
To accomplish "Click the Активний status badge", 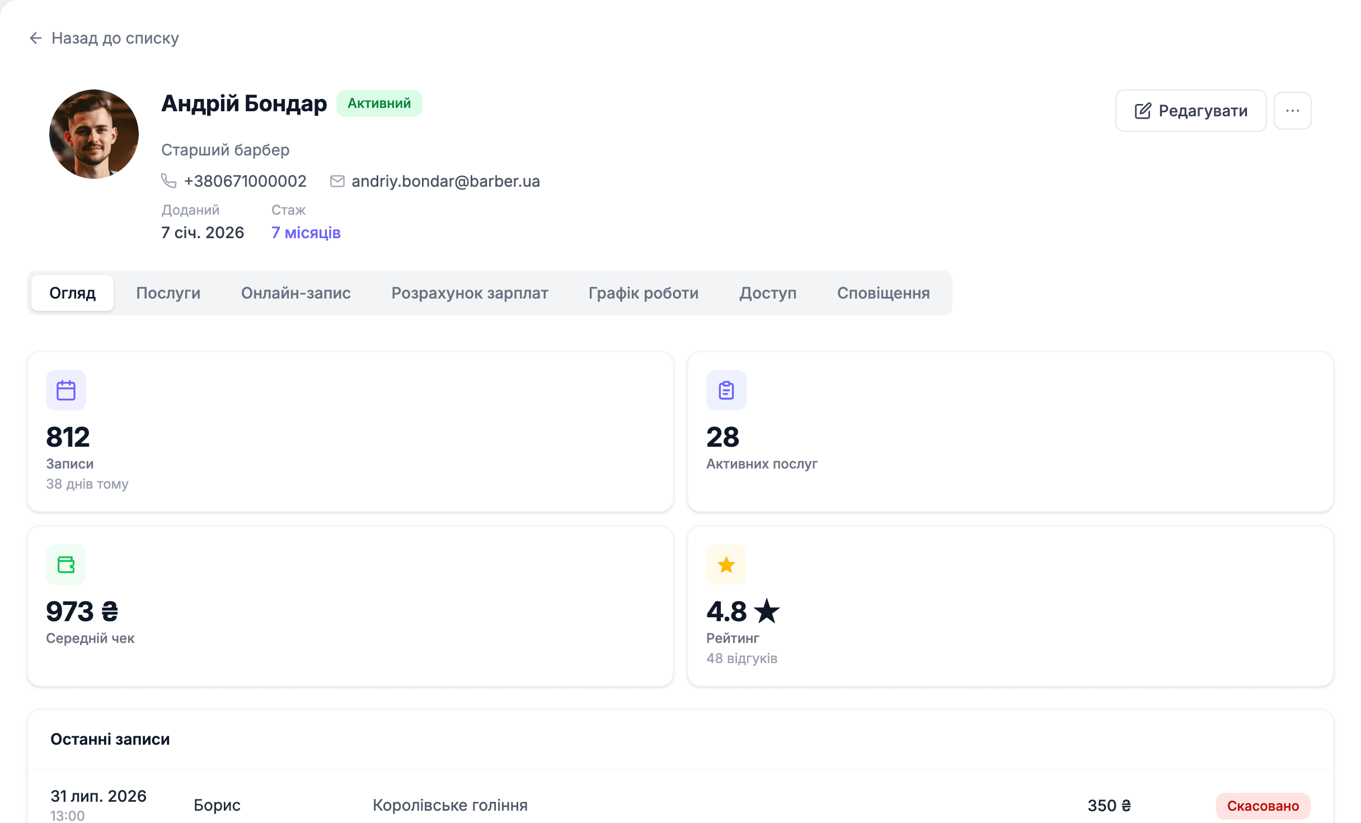I will [x=379, y=103].
